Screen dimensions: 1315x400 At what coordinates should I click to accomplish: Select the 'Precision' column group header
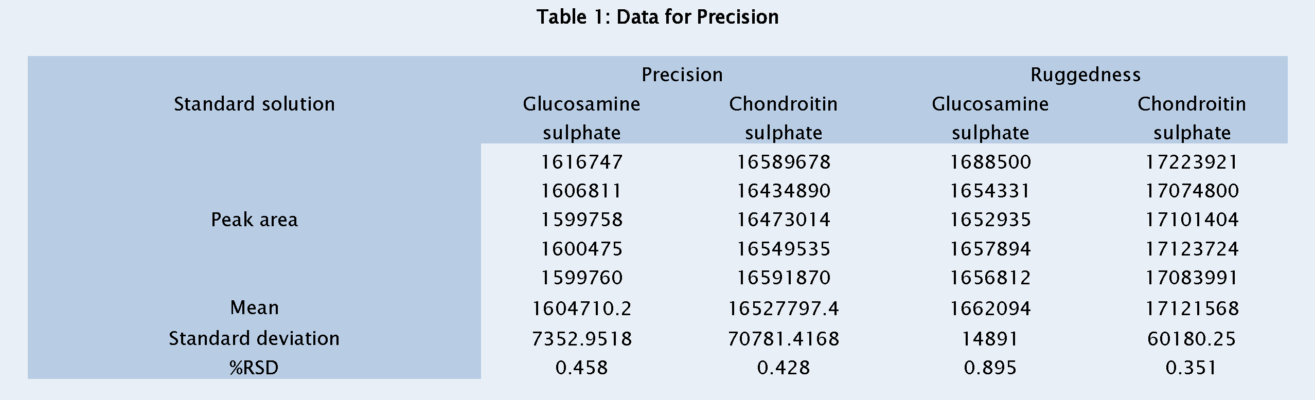(x=682, y=75)
